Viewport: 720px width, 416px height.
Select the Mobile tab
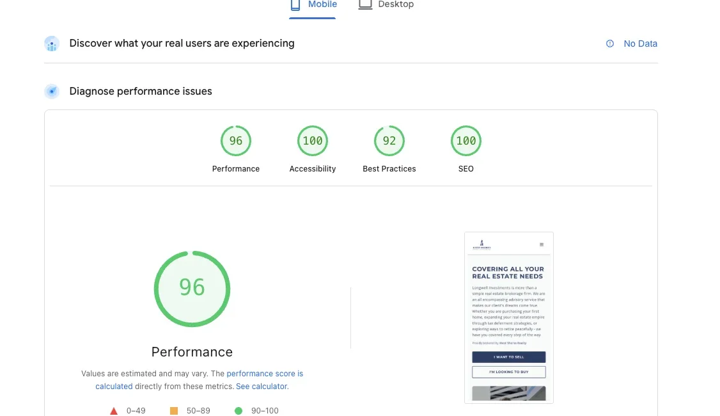[x=312, y=4]
